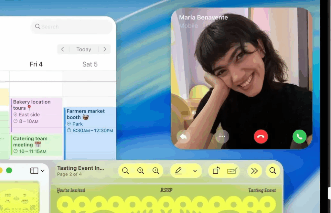Rotate the page using the rotate icon
The height and width of the screenshot is (213, 331).
point(216,171)
